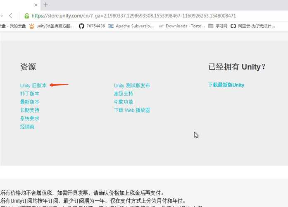The height and width of the screenshot is (207, 288).
Task: Close the current browser tab
Action: [x=36, y=5]
